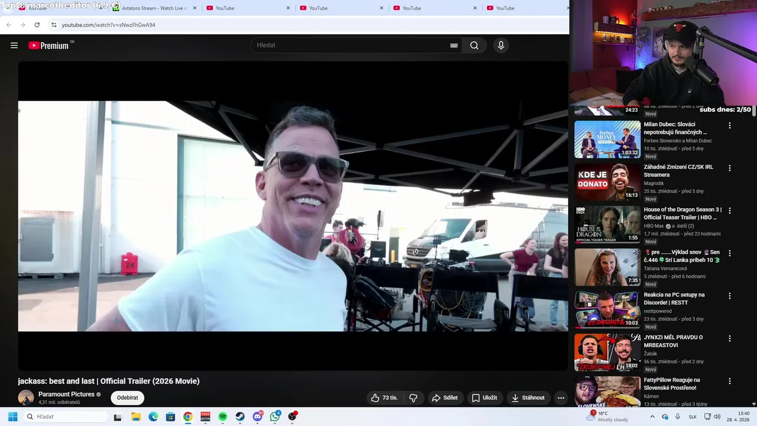Open 'FattyPillow Reaguje na Slovenské Prostřeno!' title
This screenshot has height=426, width=757.
pyautogui.click(x=672, y=384)
